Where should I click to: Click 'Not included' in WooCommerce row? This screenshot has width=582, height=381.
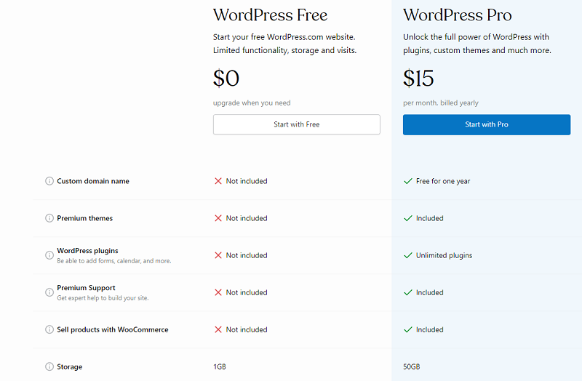point(247,329)
